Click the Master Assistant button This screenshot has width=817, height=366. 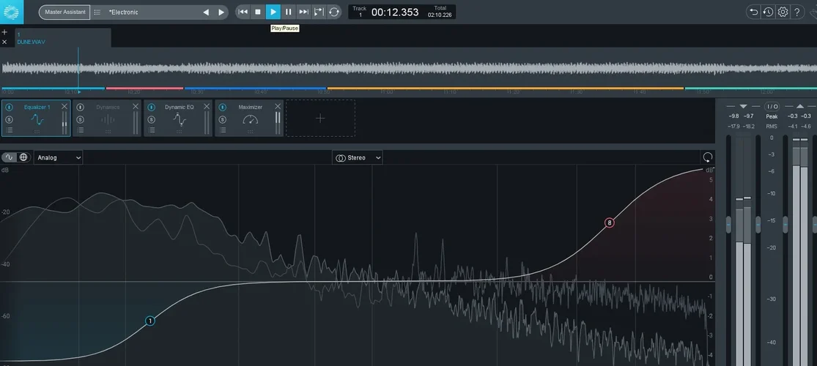pyautogui.click(x=64, y=12)
